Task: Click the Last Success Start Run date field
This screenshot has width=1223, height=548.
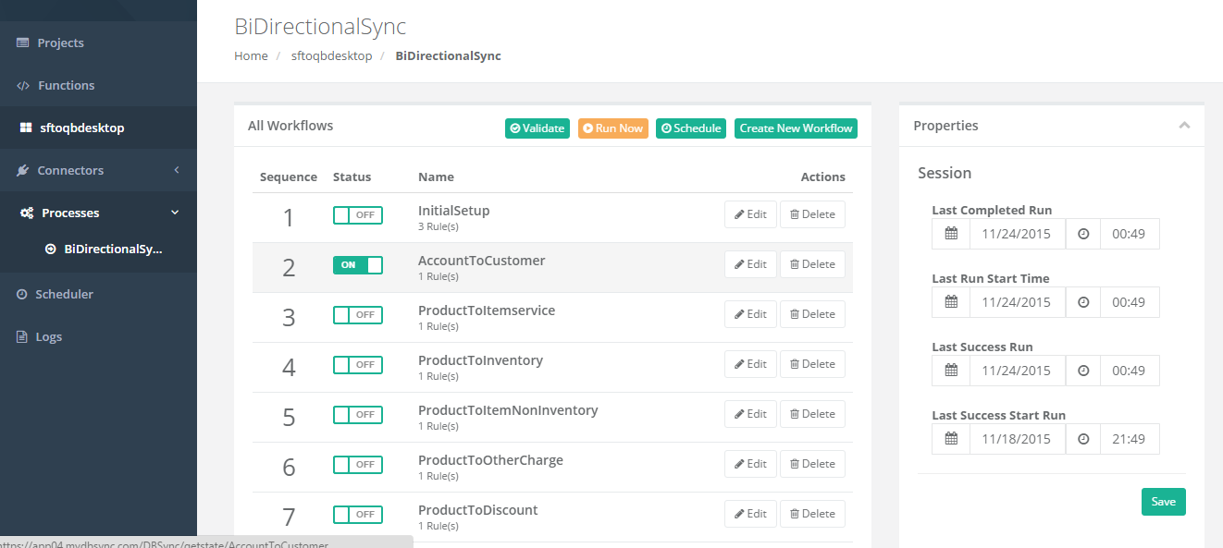Action: point(1016,439)
